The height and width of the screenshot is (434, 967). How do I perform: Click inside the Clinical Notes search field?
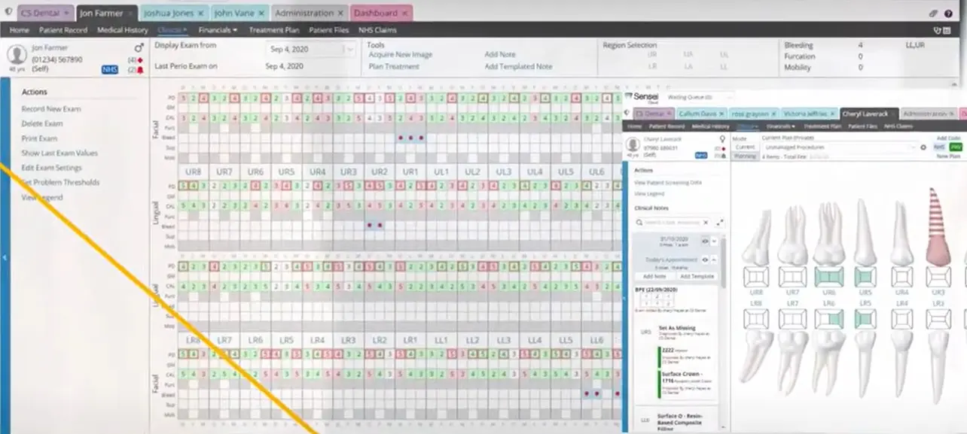point(670,223)
